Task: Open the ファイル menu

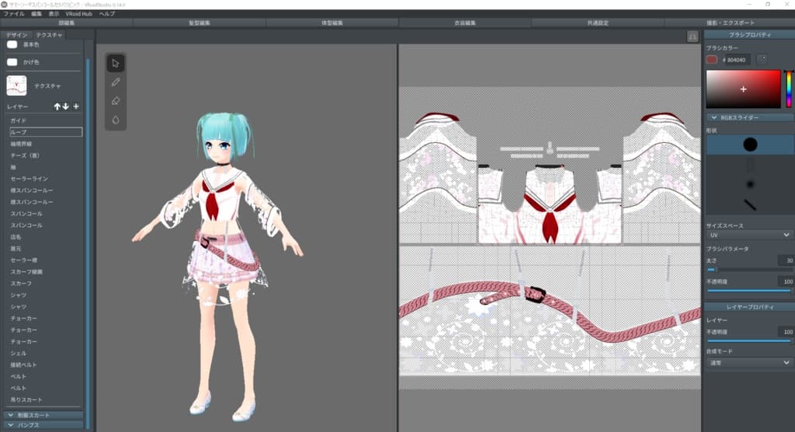Action: (x=14, y=14)
